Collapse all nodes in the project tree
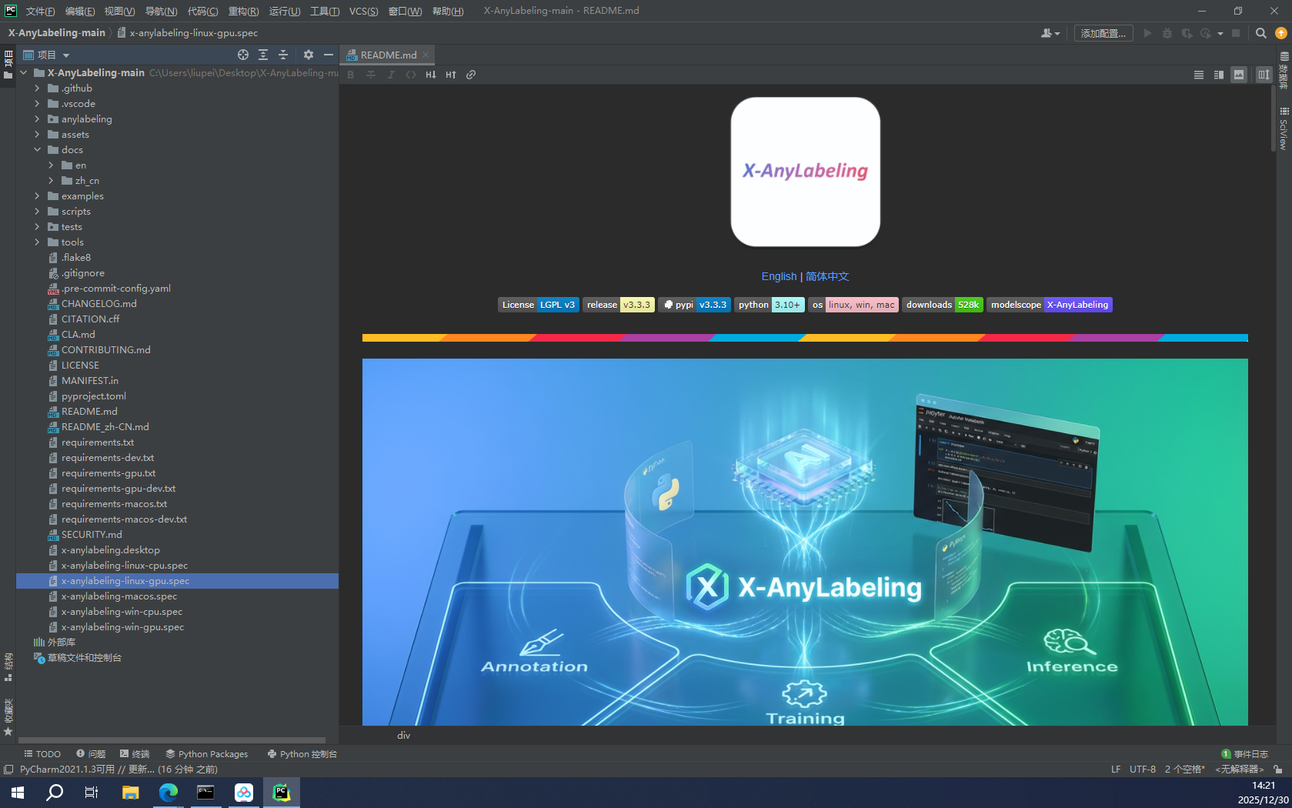 coord(283,55)
